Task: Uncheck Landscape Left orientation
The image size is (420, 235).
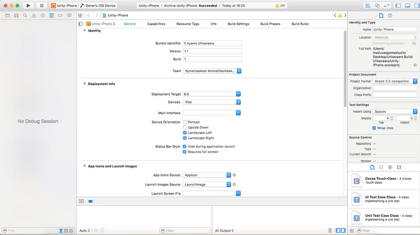Action: [185, 133]
